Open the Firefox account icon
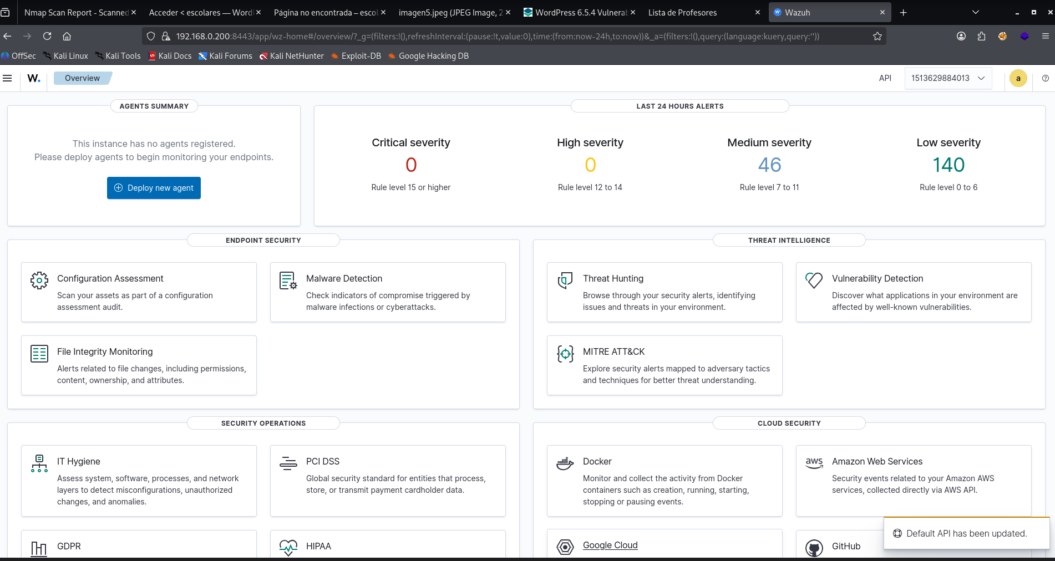The image size is (1055, 561). 961,36
